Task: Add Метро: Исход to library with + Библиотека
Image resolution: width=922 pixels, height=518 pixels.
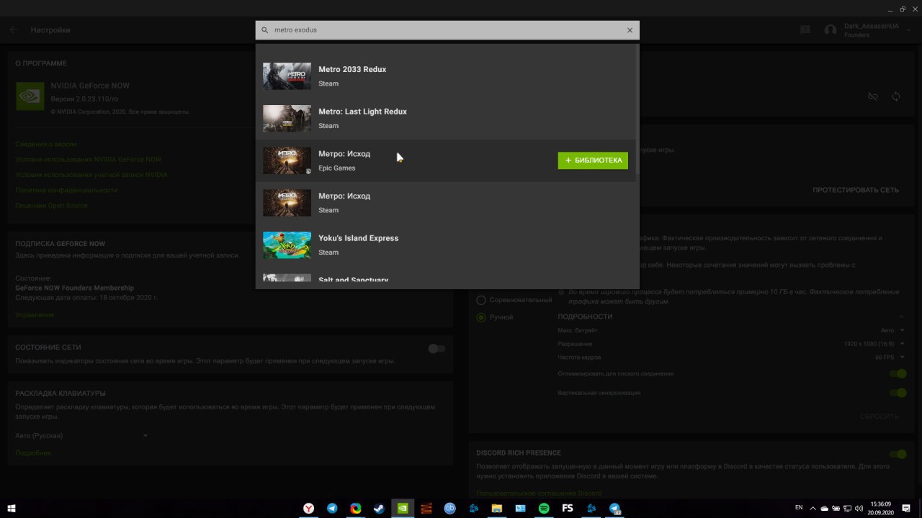Action: 593,160
